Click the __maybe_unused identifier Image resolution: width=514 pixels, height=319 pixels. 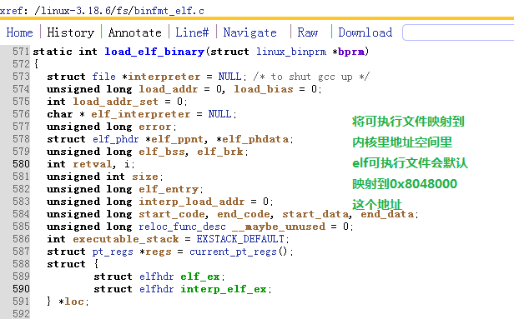(x=279, y=227)
